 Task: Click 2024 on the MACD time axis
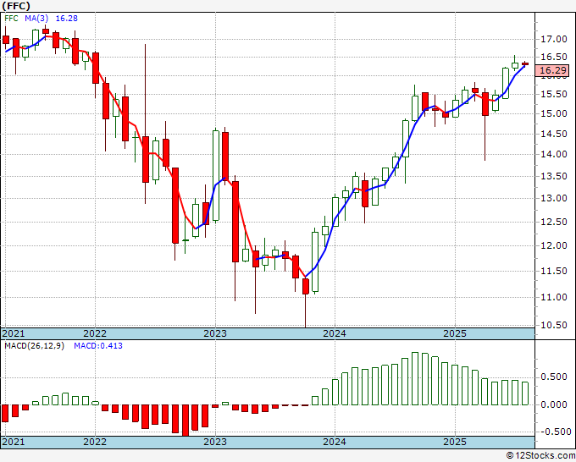[335, 442]
